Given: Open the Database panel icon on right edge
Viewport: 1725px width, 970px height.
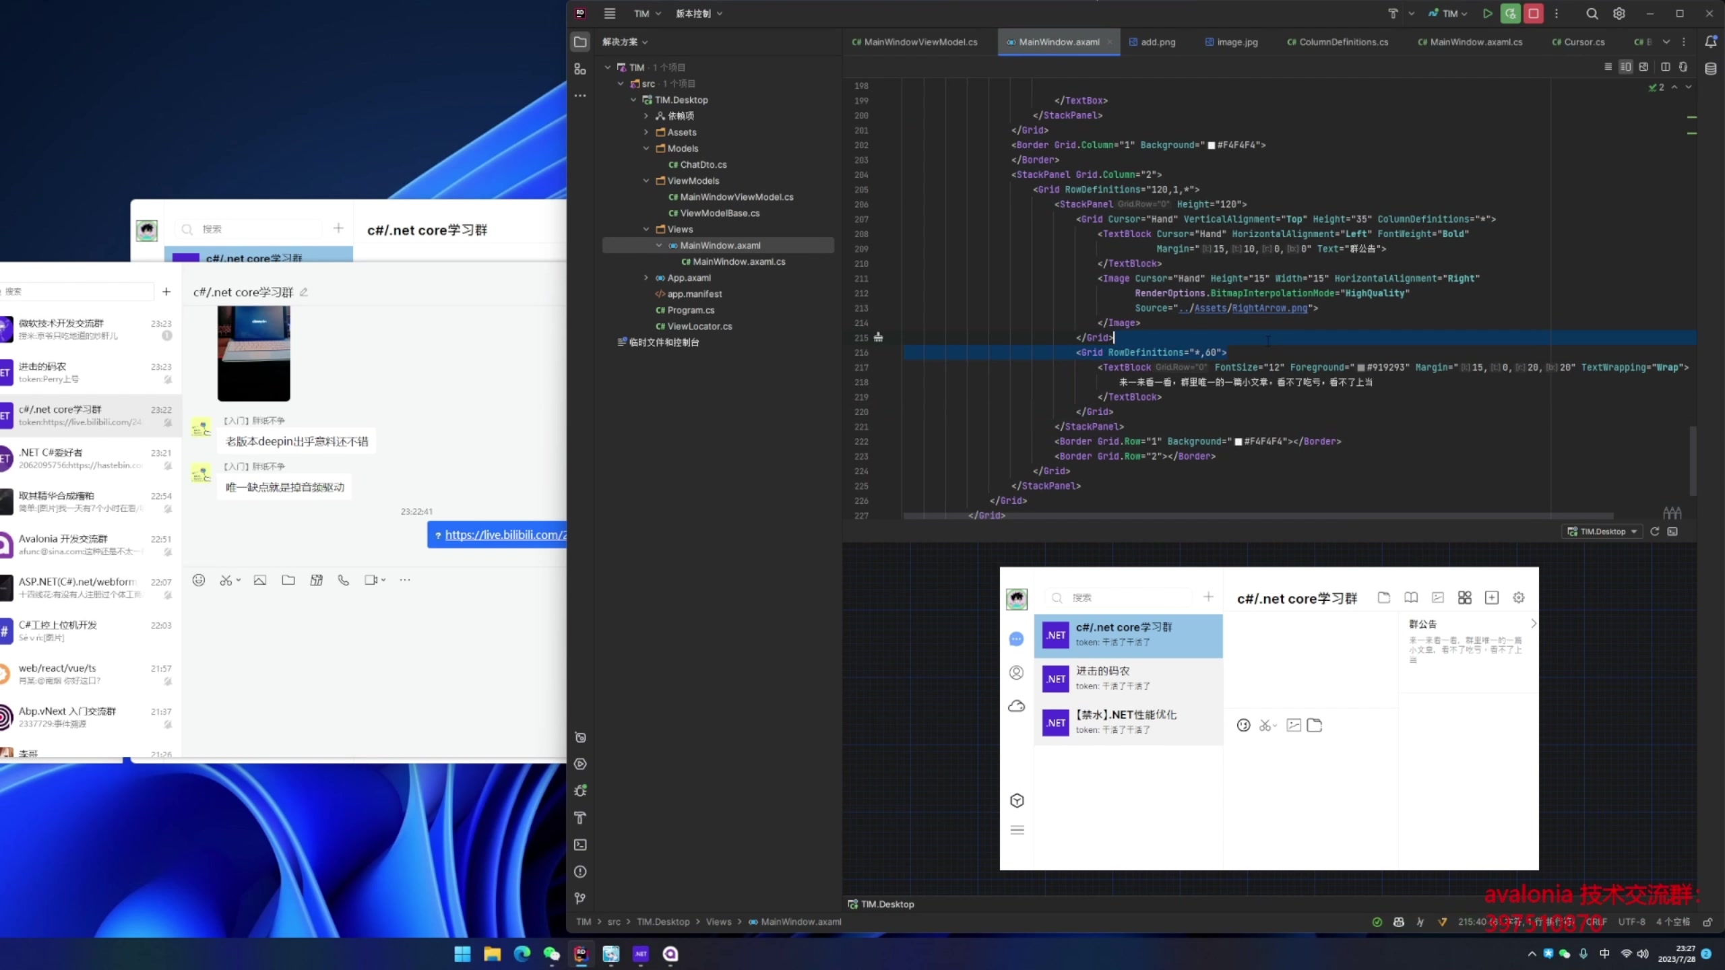Looking at the screenshot, I should pyautogui.click(x=1710, y=68).
